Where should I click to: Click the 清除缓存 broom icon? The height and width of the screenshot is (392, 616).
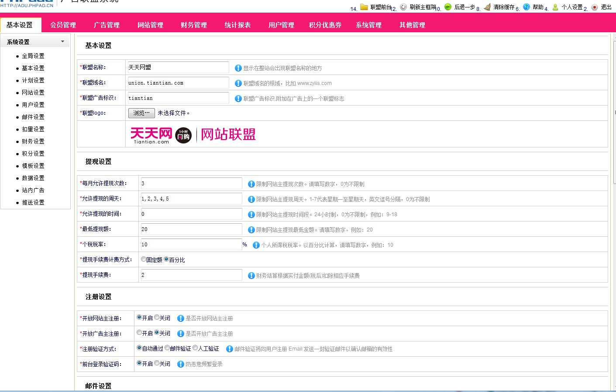coord(487,7)
